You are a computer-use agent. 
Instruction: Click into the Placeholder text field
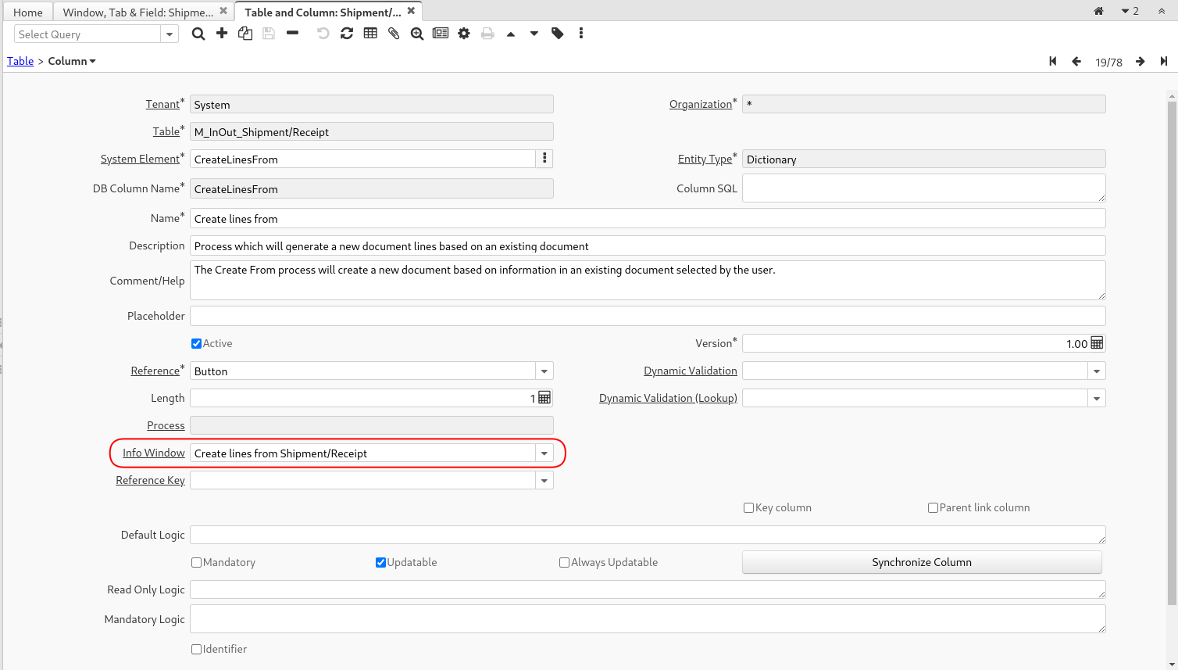click(x=647, y=316)
